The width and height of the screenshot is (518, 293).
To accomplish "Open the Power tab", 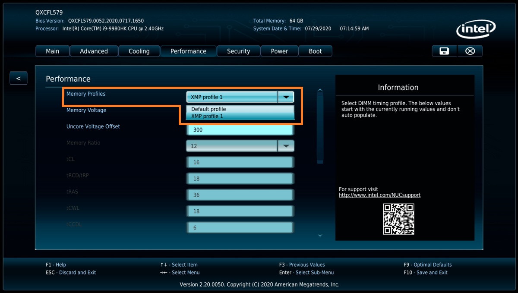I will point(279,51).
